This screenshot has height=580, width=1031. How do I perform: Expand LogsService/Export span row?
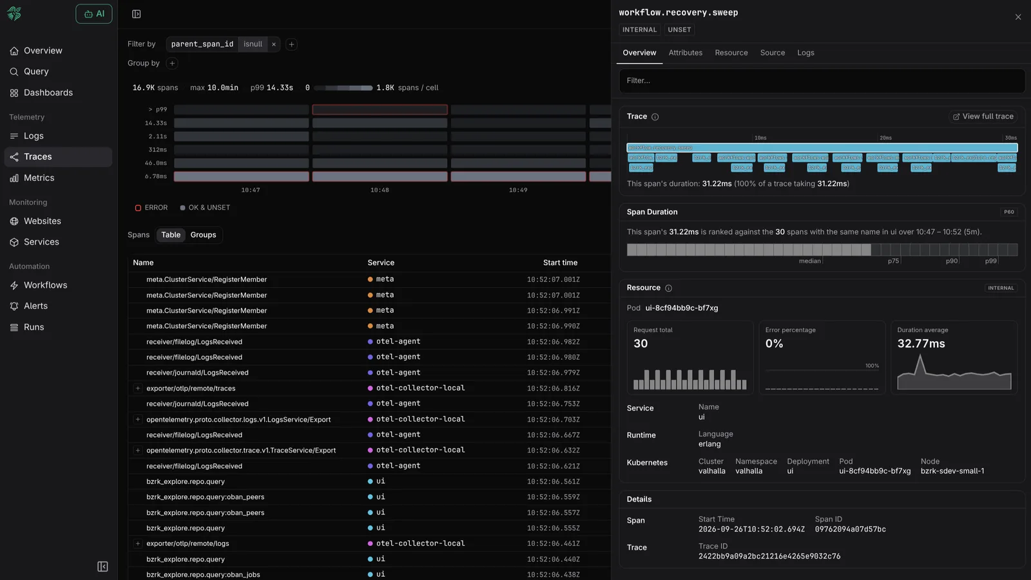pos(138,419)
